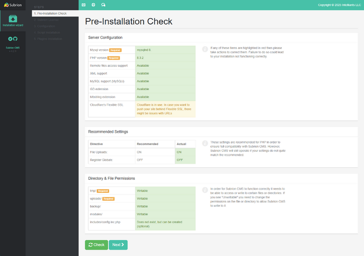Click the 'Register Globals:' directive label
Viewport: 364px width, 256px height.
click(101, 160)
